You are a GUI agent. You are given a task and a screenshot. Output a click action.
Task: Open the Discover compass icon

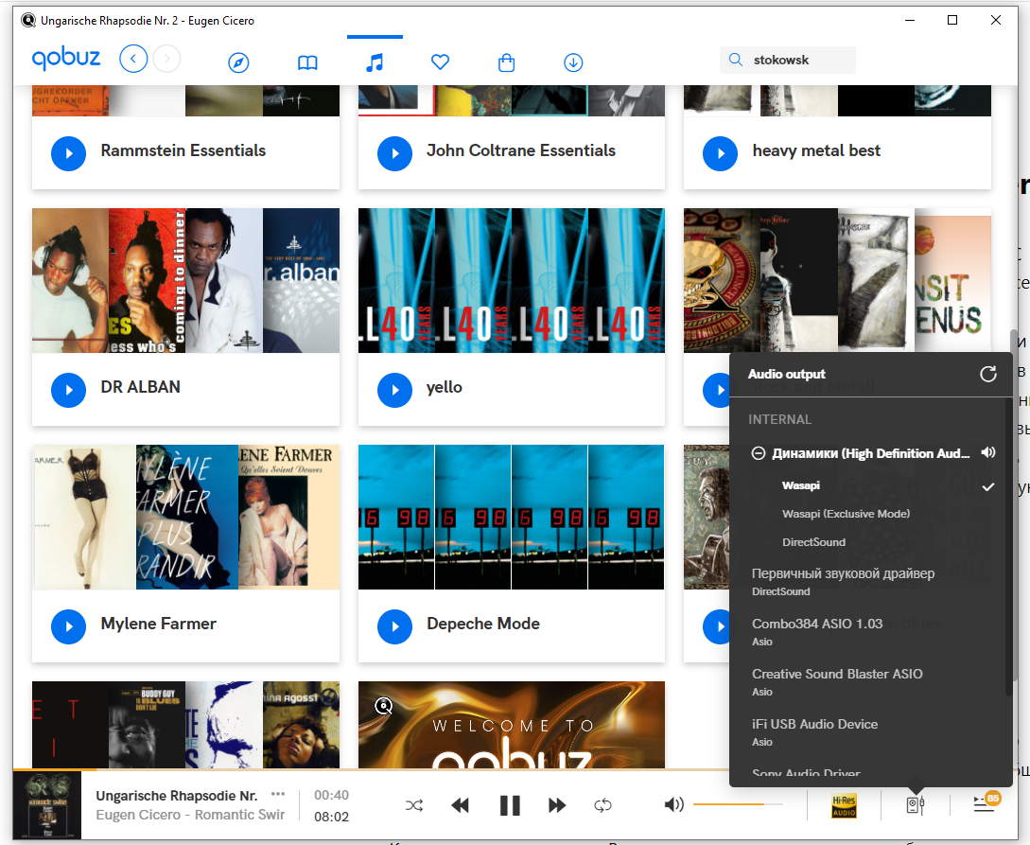tap(238, 62)
